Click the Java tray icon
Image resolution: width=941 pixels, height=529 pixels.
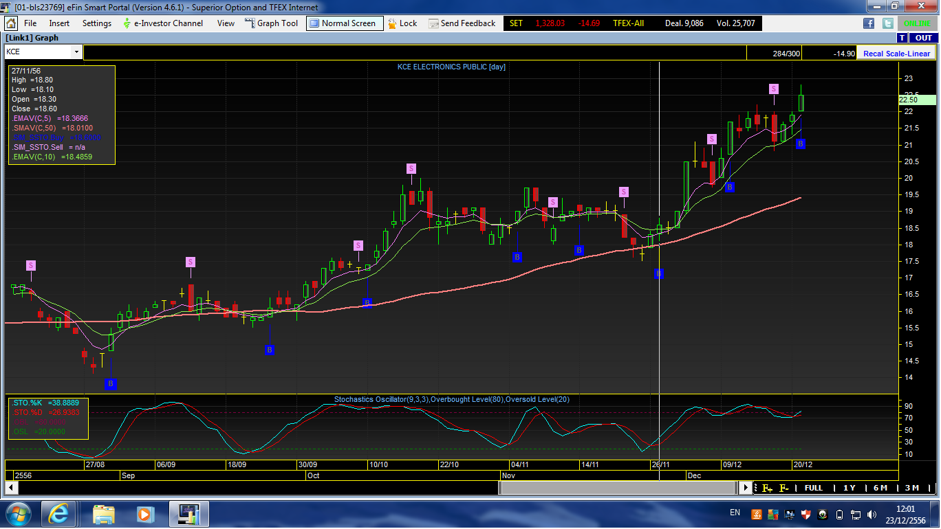tap(757, 514)
